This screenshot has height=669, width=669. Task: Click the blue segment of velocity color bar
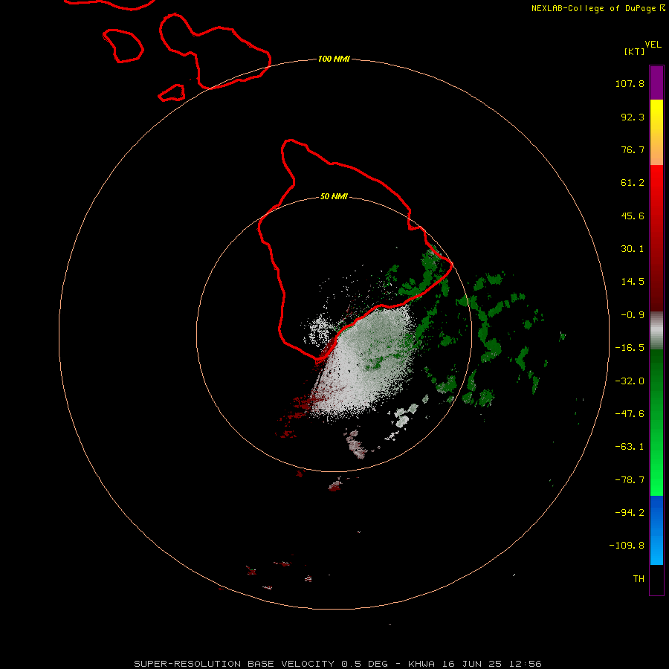[656, 530]
